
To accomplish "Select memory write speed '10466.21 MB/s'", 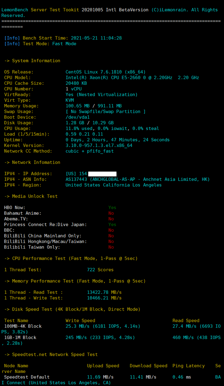I will (104, 298).
